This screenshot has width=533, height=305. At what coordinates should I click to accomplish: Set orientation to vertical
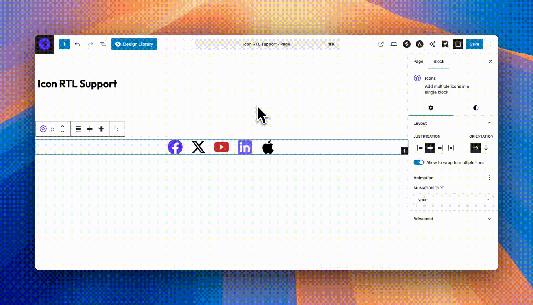pyautogui.click(x=486, y=148)
